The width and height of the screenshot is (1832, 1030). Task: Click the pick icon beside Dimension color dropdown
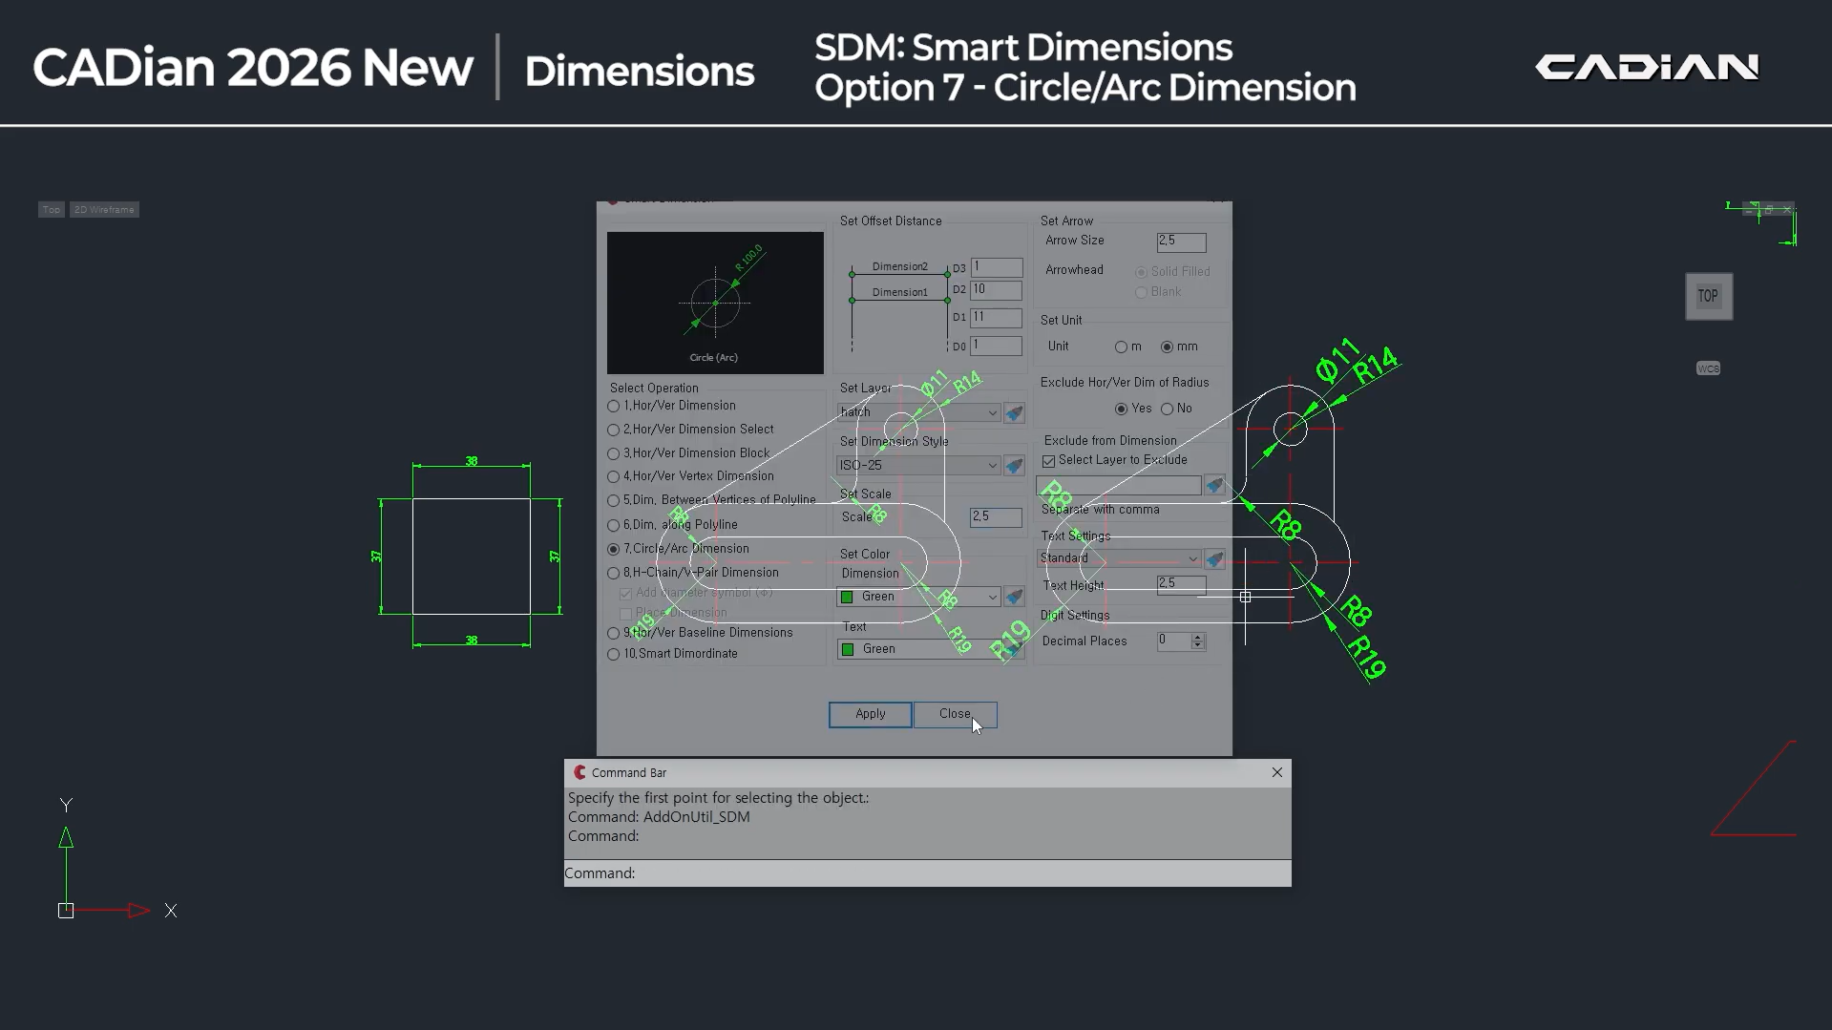[x=1014, y=597]
